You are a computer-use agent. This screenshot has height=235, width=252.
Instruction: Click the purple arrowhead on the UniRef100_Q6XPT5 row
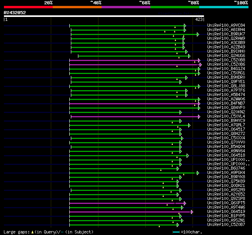(185, 204)
